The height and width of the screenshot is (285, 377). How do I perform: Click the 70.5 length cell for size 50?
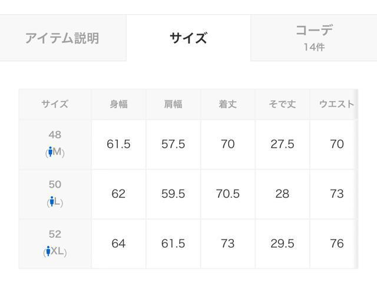(x=227, y=194)
